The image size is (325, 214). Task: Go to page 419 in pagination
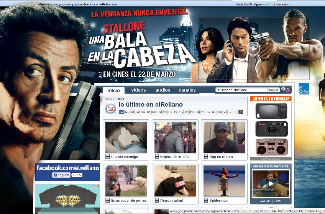(x=159, y=112)
